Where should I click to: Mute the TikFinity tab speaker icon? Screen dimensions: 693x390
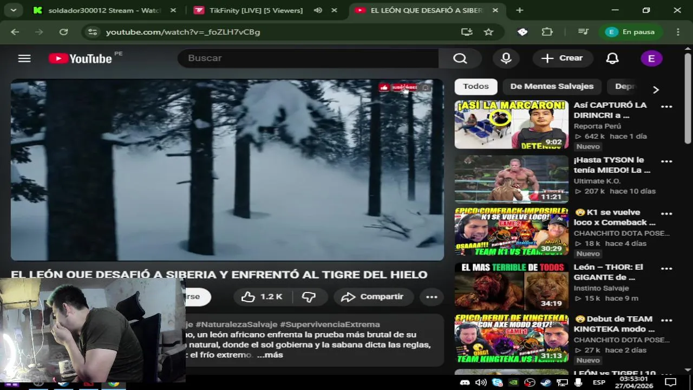coord(318,10)
